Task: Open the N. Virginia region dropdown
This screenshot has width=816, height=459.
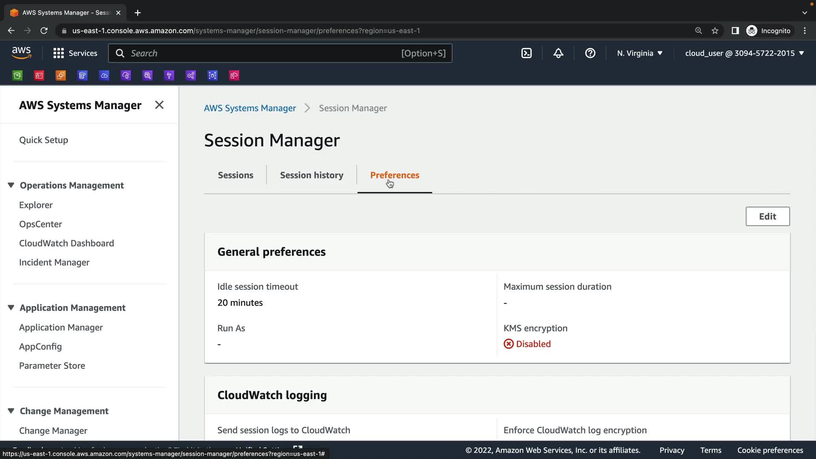Action: point(640,53)
